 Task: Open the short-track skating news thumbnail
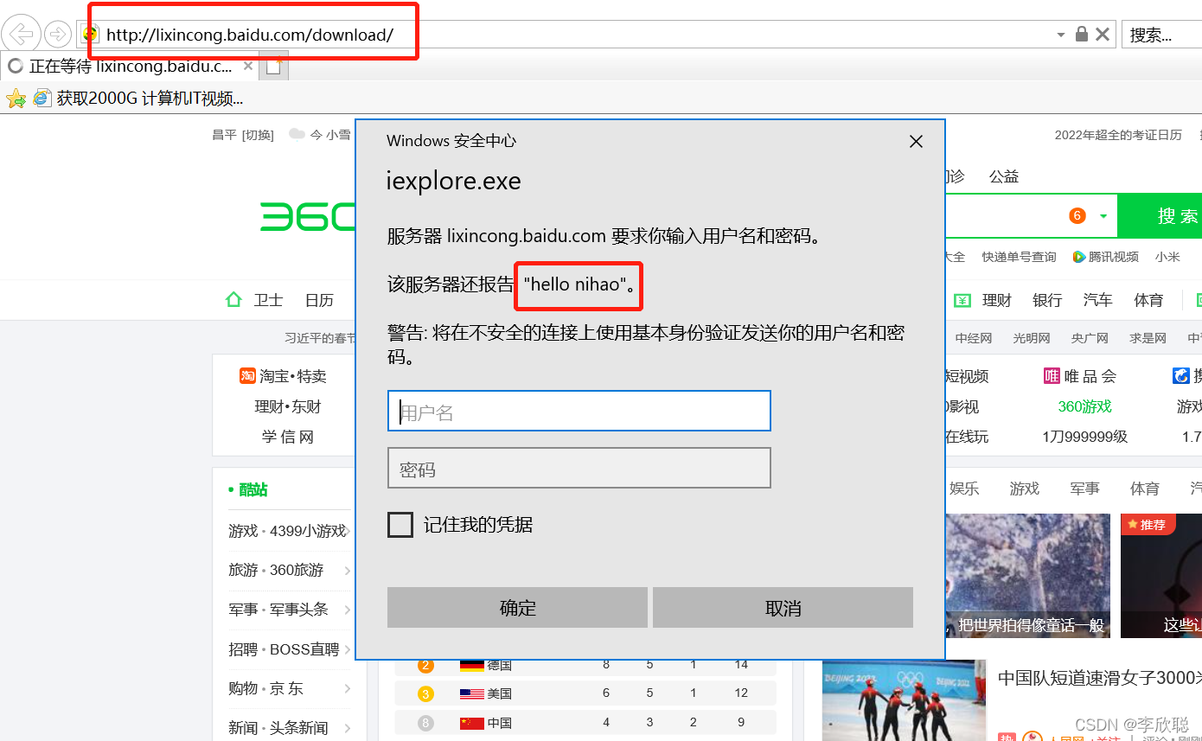click(904, 700)
